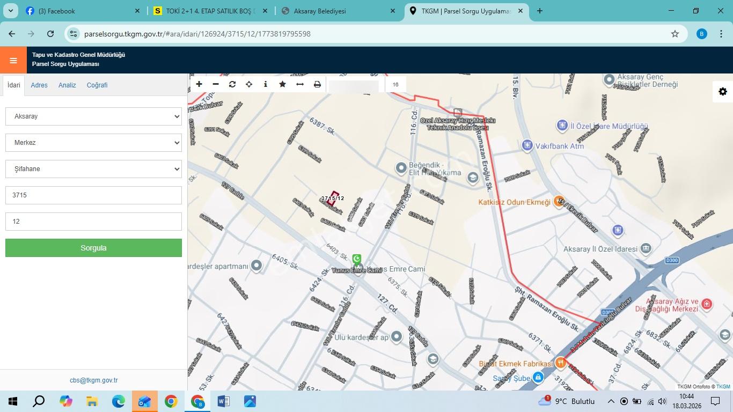This screenshot has height=412, width=733.
Task: Open Windows taskbar search
Action: (x=39, y=401)
